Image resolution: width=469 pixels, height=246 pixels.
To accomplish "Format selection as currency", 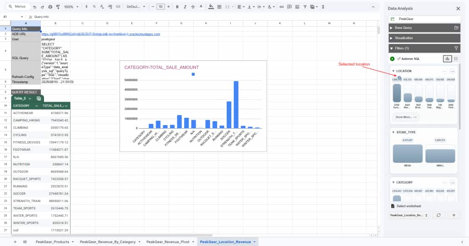I will tap(86, 6).
